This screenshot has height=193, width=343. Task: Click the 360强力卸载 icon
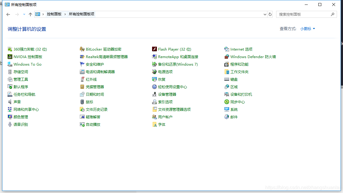[x=10, y=49]
